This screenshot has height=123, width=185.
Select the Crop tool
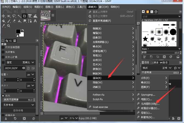point(25,16)
